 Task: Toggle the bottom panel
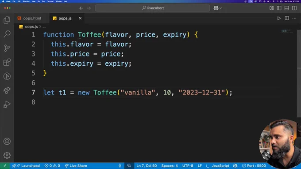[x=287, y=8]
